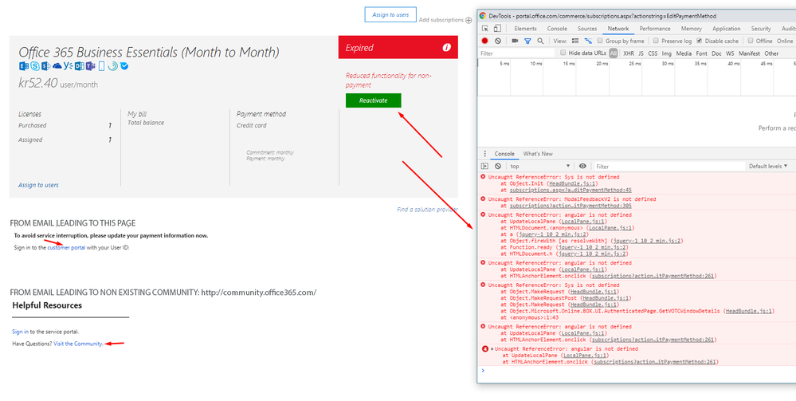Open Visit the Community link
Viewport: 796px width, 401px height.
pyautogui.click(x=78, y=344)
